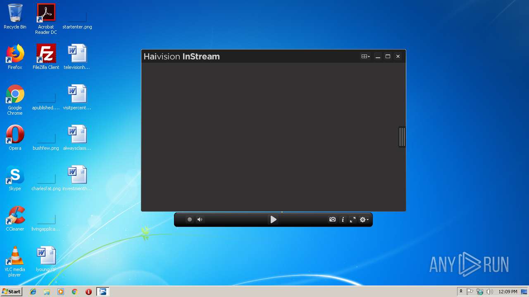Select the visitpercent... Word document
529x297 pixels.
click(x=77, y=97)
